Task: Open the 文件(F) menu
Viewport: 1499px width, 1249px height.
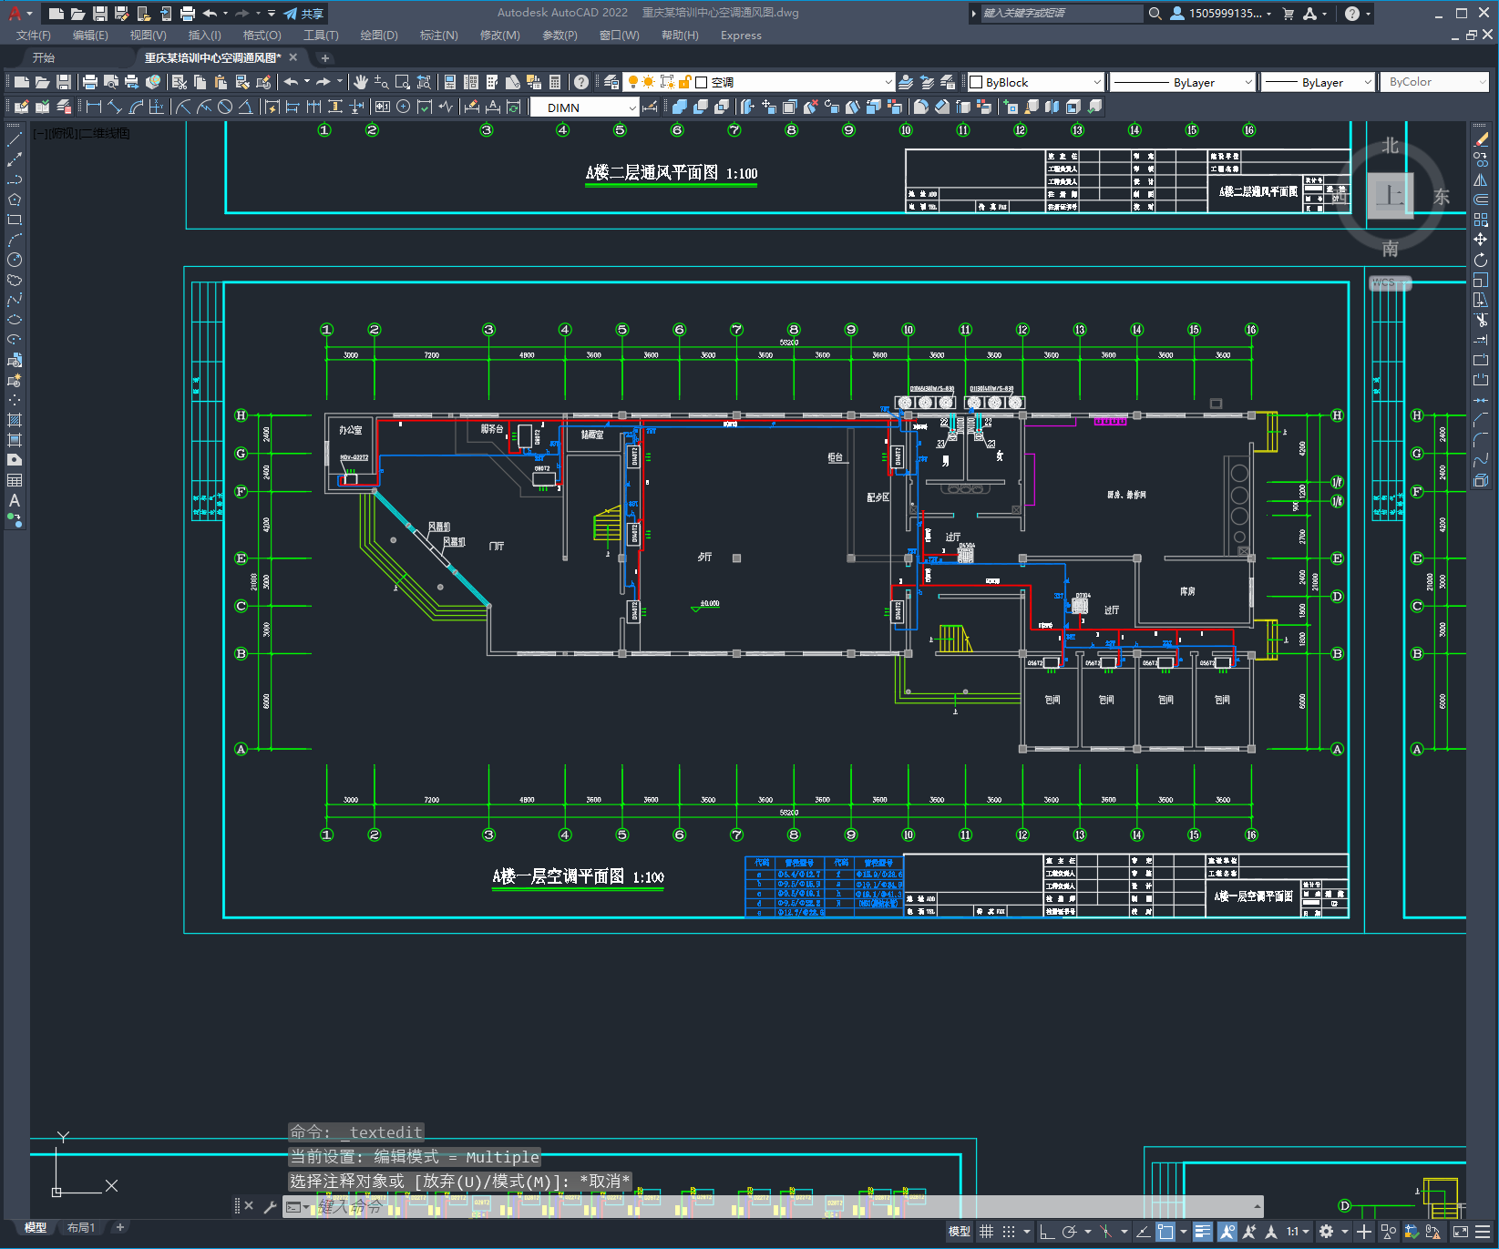Action: tap(34, 36)
